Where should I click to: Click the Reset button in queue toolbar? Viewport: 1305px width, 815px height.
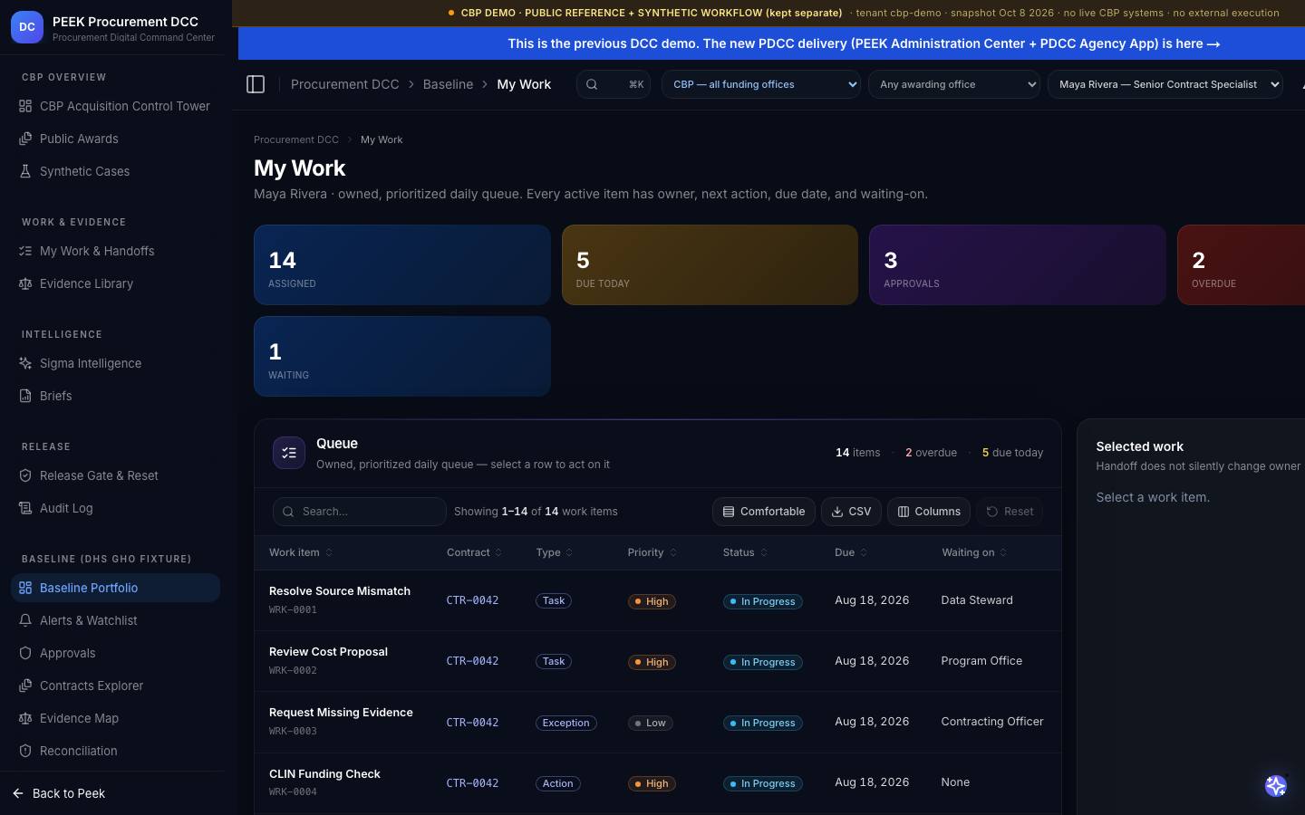click(1010, 512)
